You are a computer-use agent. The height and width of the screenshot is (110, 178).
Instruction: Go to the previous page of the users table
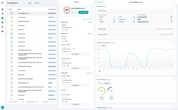coord(51,102)
